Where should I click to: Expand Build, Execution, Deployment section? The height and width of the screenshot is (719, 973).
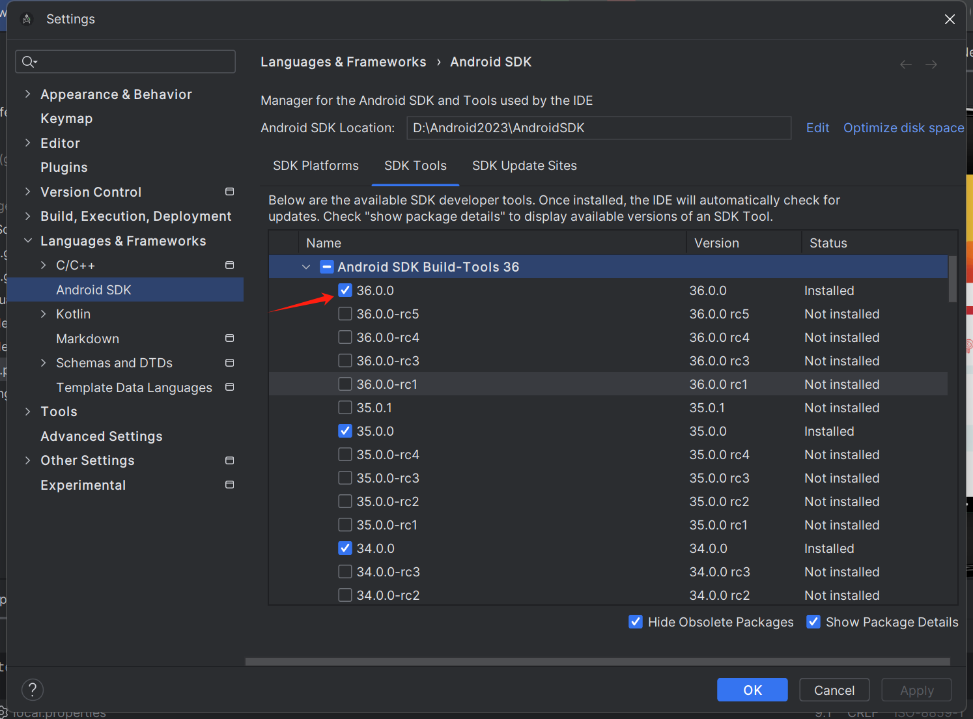(x=27, y=216)
